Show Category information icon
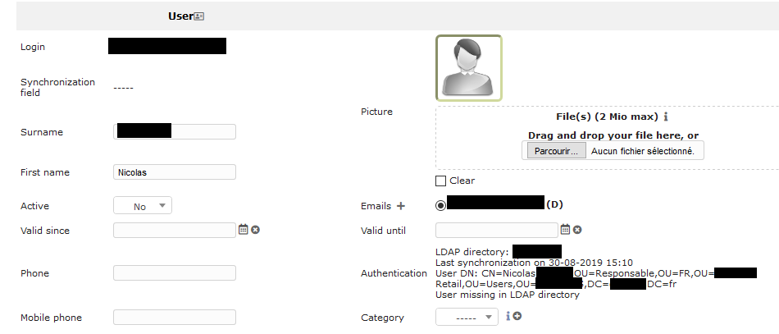This screenshot has width=779, height=334. click(x=508, y=316)
